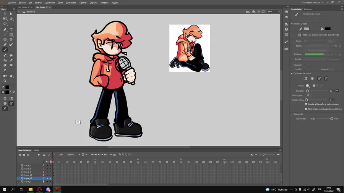Open the stage zoom percentage dropdown

click(279, 11)
